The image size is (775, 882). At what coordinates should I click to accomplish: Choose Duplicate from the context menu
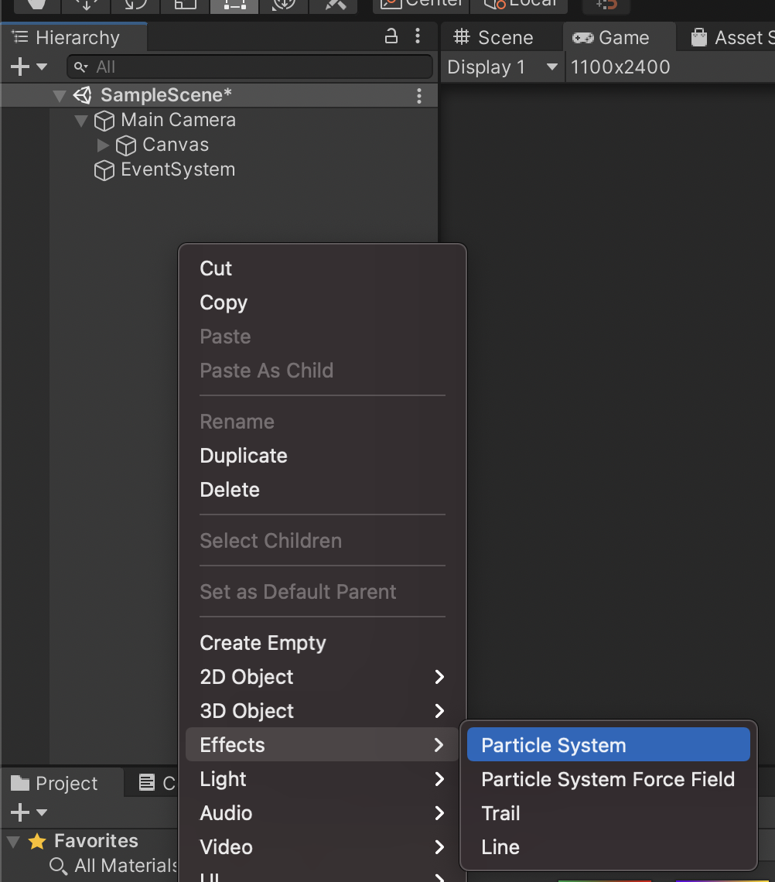pyautogui.click(x=243, y=456)
